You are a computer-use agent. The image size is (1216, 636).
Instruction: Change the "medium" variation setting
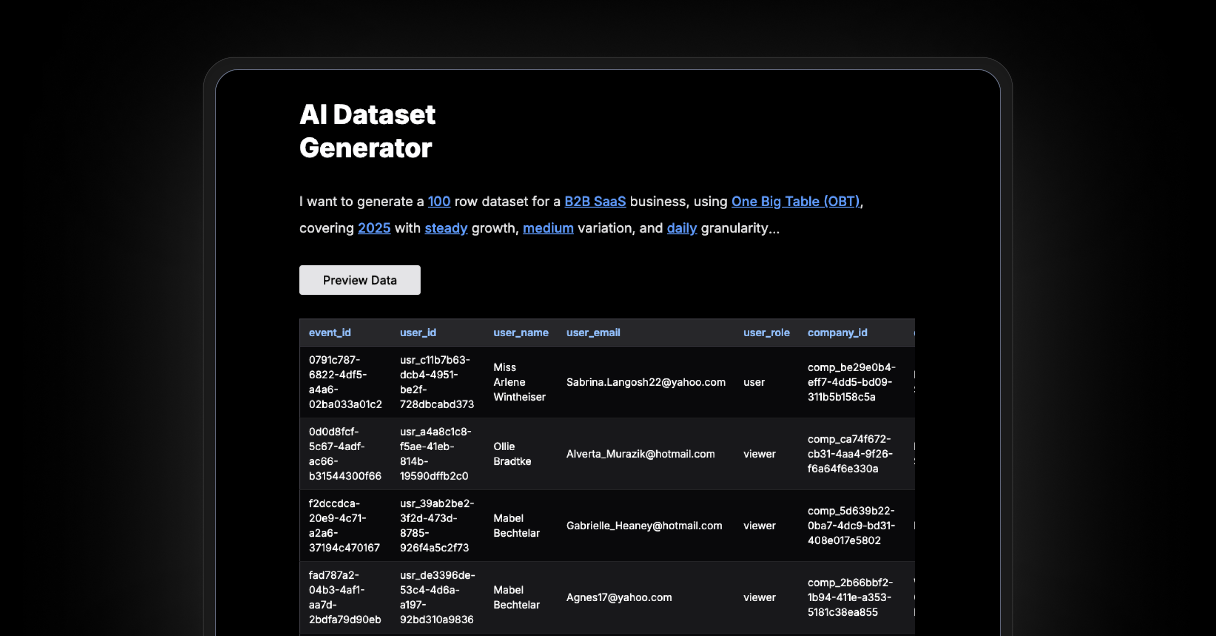[x=548, y=228]
